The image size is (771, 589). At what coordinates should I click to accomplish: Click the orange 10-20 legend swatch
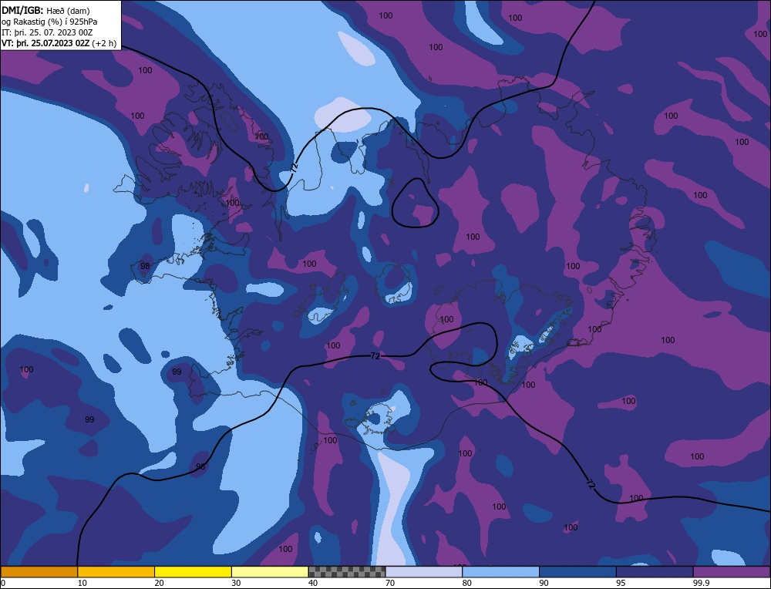(x=116, y=572)
